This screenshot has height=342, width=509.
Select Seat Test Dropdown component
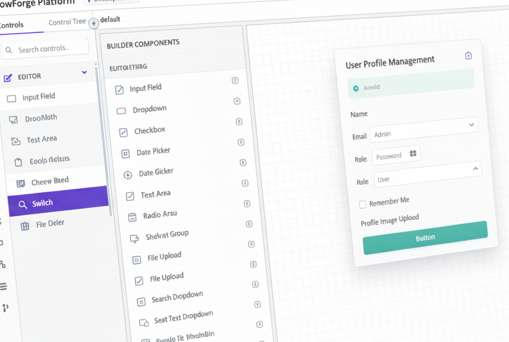point(183,317)
